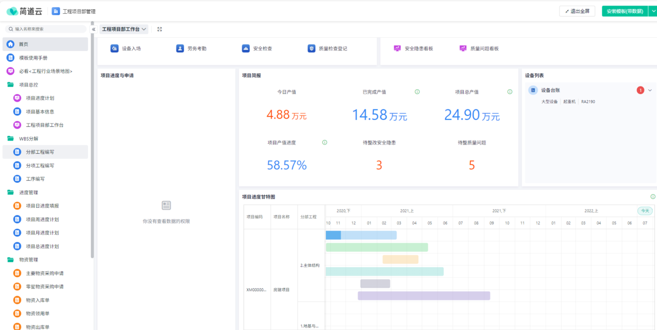
Task: Open the 安全隐患看板 dashboard icon
Action: (x=397, y=48)
